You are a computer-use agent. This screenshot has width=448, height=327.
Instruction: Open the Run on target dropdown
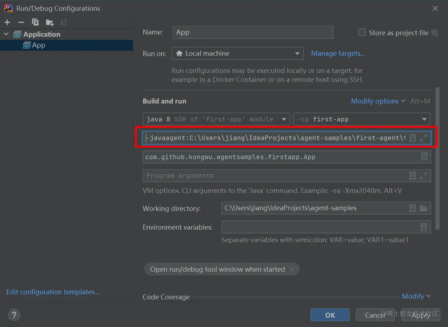click(238, 54)
